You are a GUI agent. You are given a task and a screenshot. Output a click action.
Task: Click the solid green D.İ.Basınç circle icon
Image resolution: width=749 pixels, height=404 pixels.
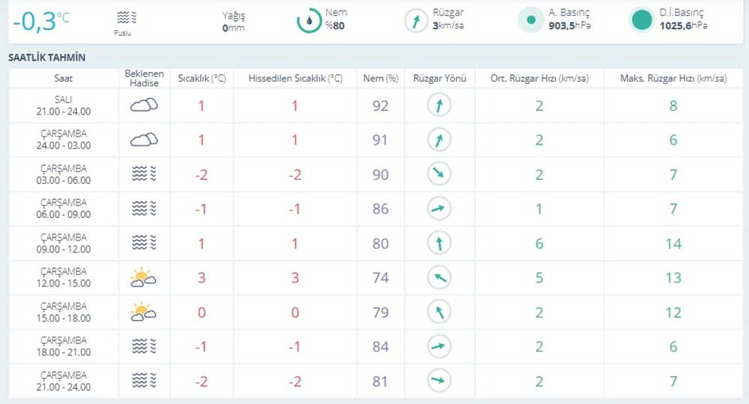(x=641, y=21)
